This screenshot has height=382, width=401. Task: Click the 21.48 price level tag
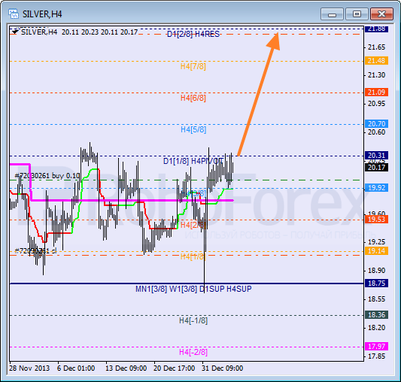point(376,61)
